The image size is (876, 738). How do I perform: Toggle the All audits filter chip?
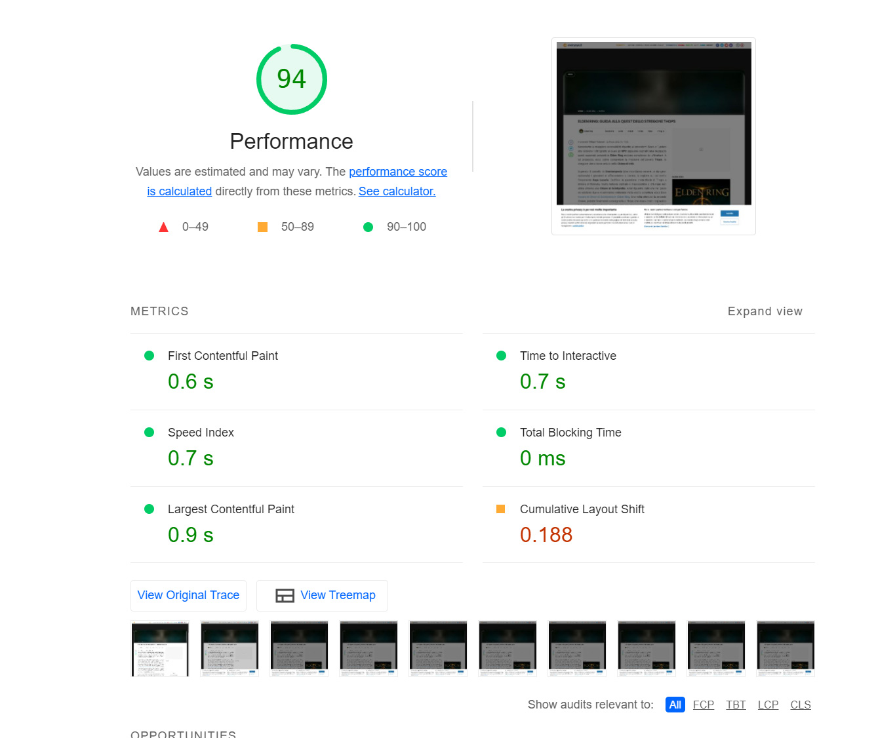coord(675,705)
